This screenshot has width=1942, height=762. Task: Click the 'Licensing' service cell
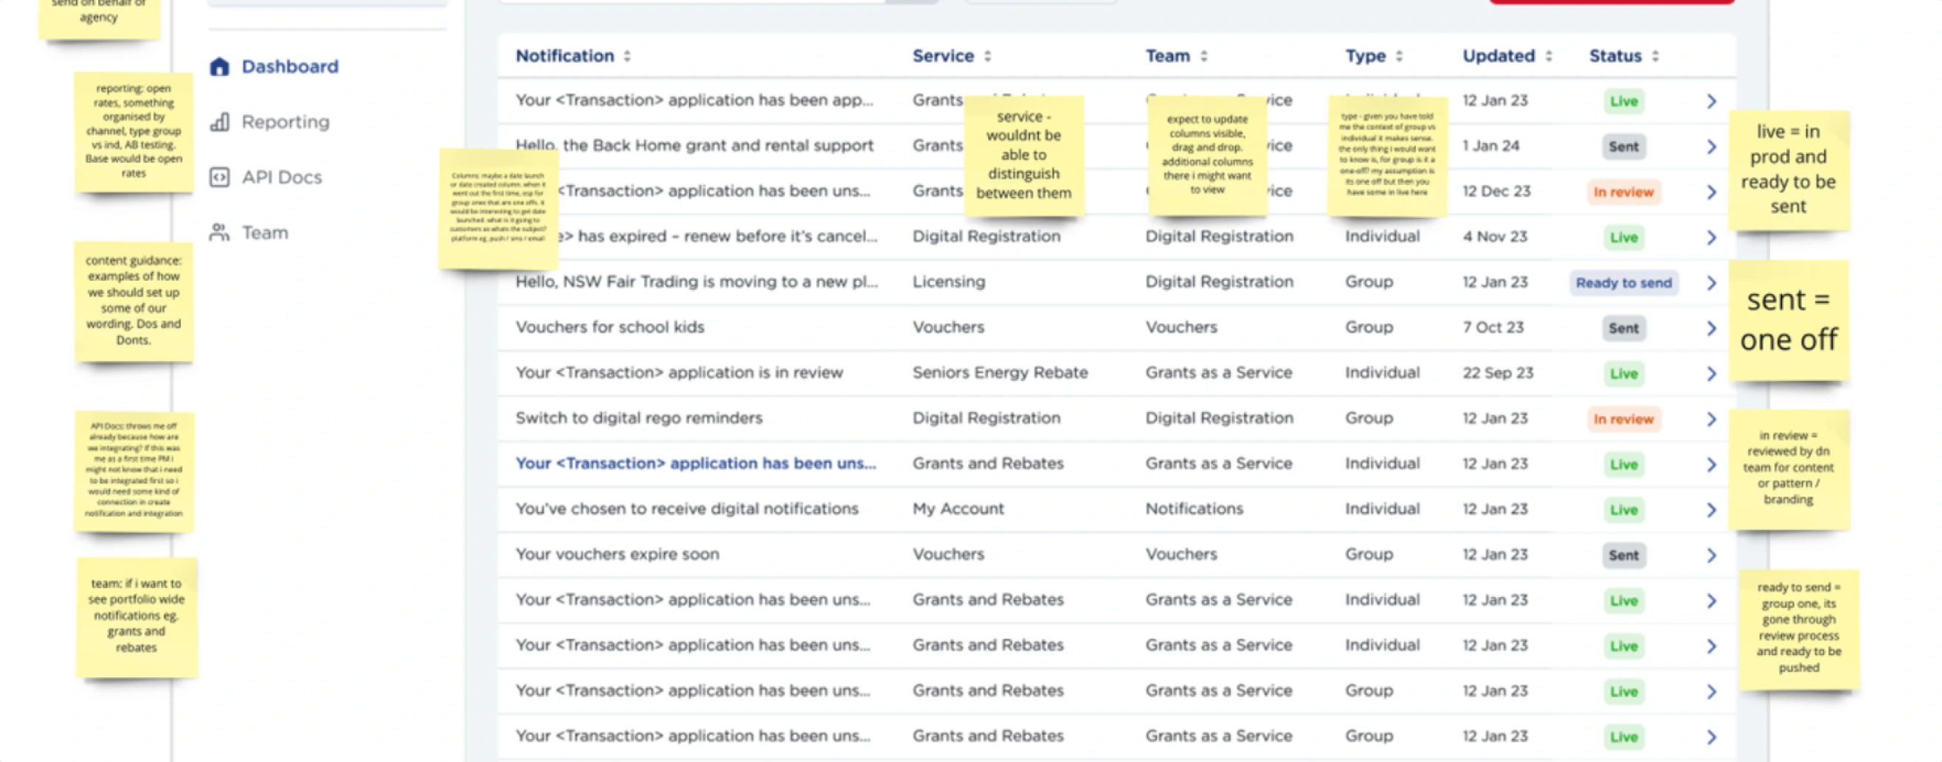pyautogui.click(x=948, y=282)
